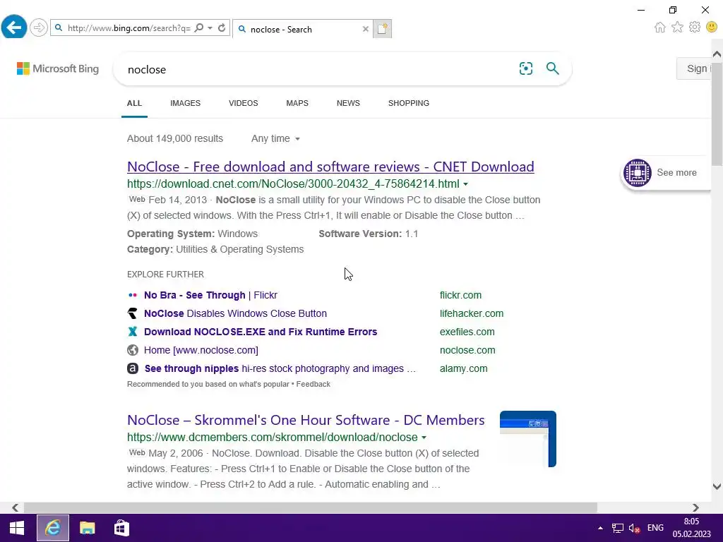Click the exefiles.com domain text
Viewport: 723px width, 542px height.
pyautogui.click(x=467, y=332)
